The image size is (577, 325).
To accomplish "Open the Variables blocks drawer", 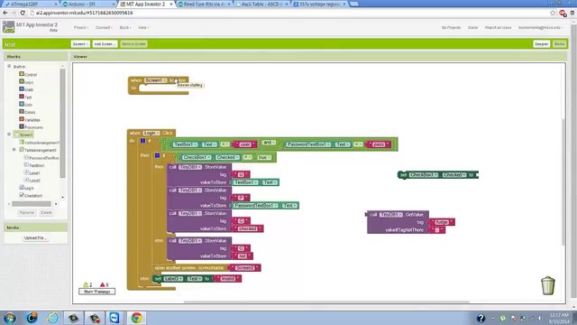I will pyautogui.click(x=30, y=120).
